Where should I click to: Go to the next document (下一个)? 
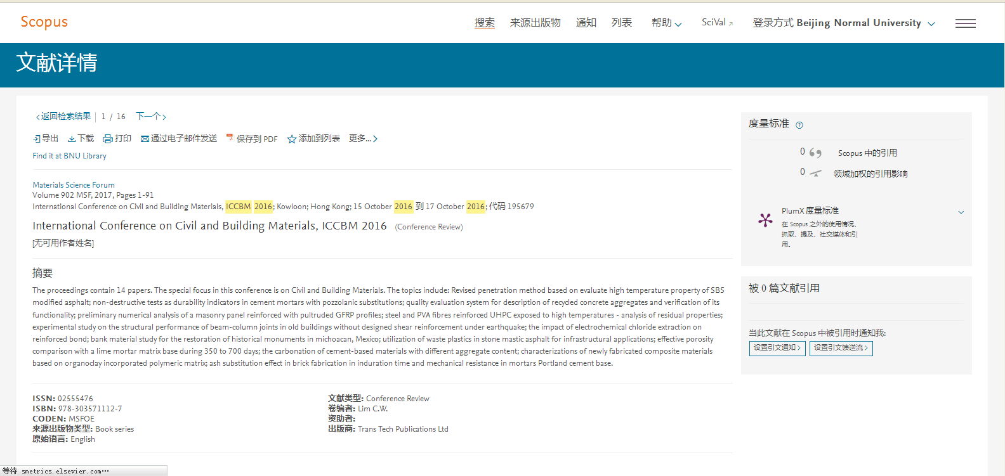[150, 117]
